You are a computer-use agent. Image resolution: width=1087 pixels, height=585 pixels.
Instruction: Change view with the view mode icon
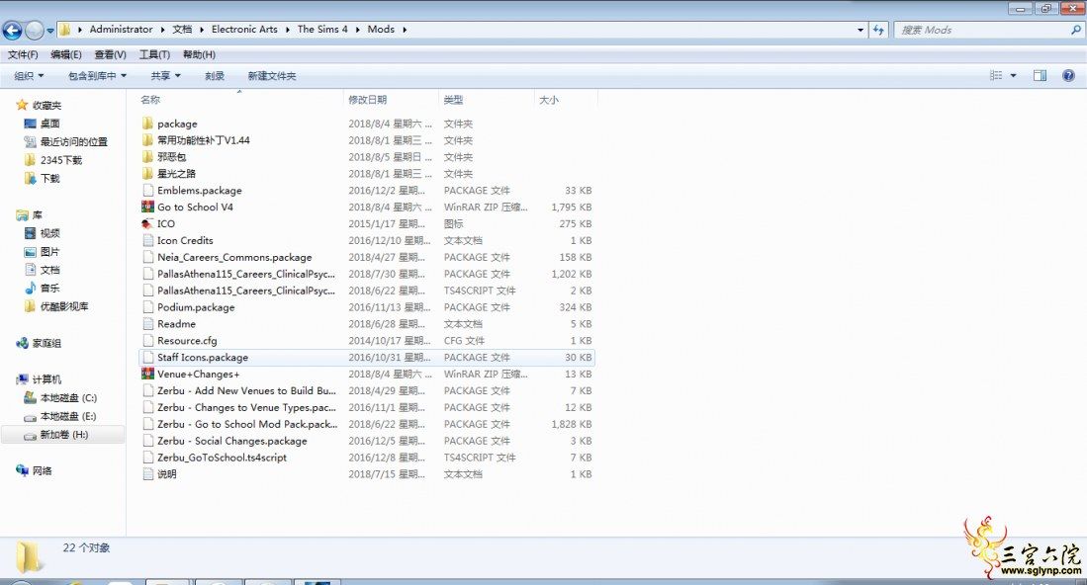(996, 75)
